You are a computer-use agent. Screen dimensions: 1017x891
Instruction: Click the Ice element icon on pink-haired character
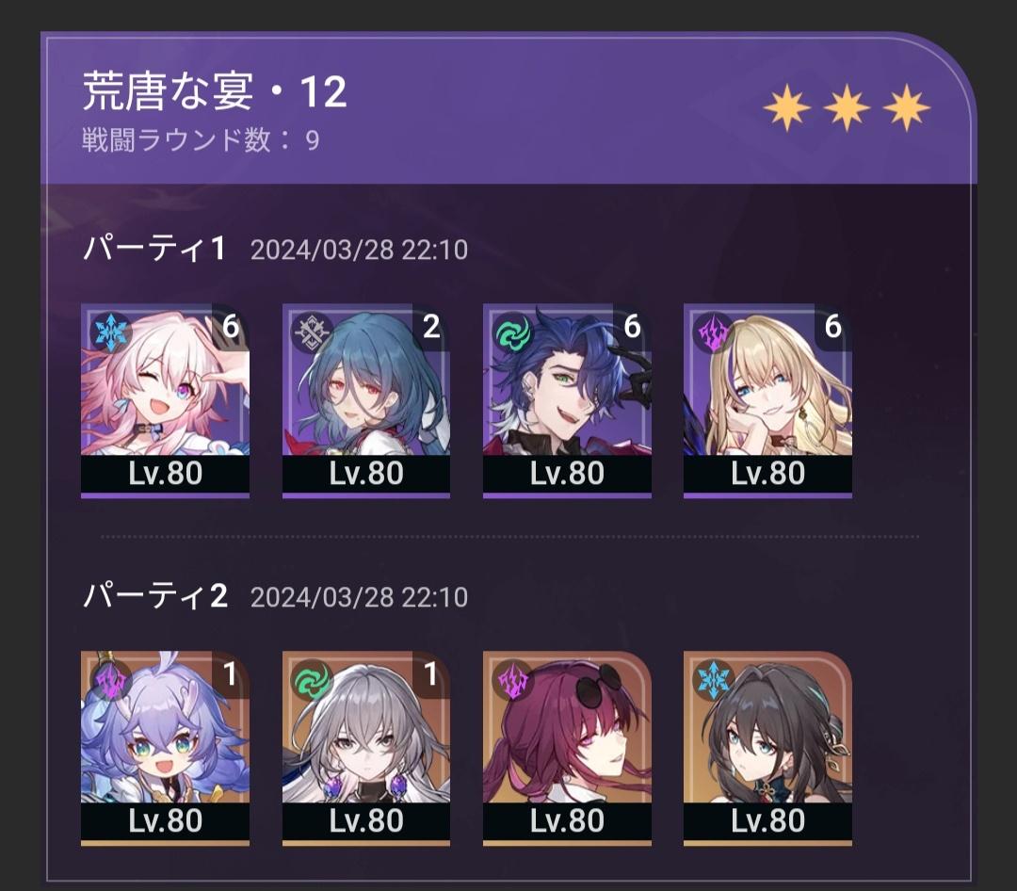point(111,332)
